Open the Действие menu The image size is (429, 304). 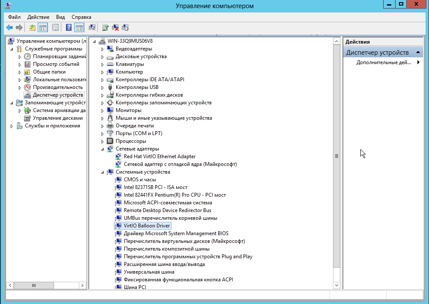(38, 17)
